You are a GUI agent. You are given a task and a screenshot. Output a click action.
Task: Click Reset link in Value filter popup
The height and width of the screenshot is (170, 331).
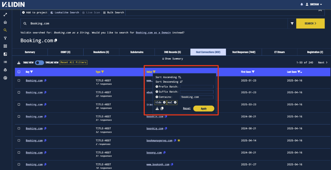tap(186, 108)
